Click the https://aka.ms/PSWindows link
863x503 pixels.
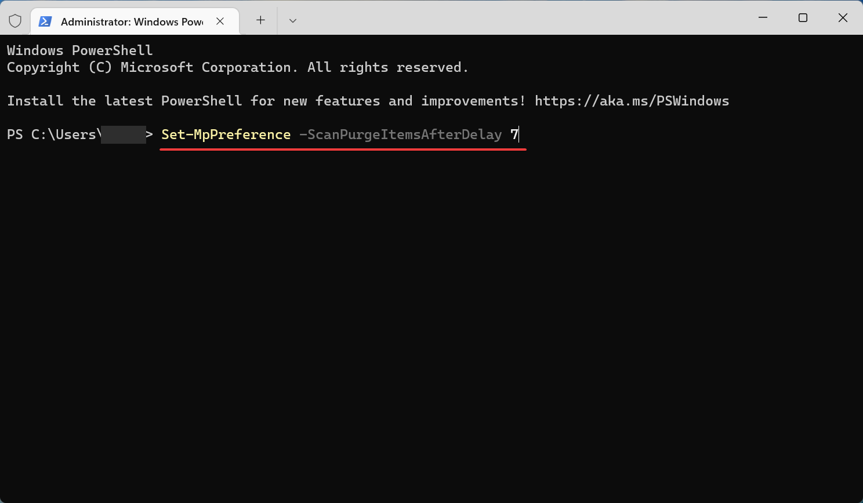632,101
